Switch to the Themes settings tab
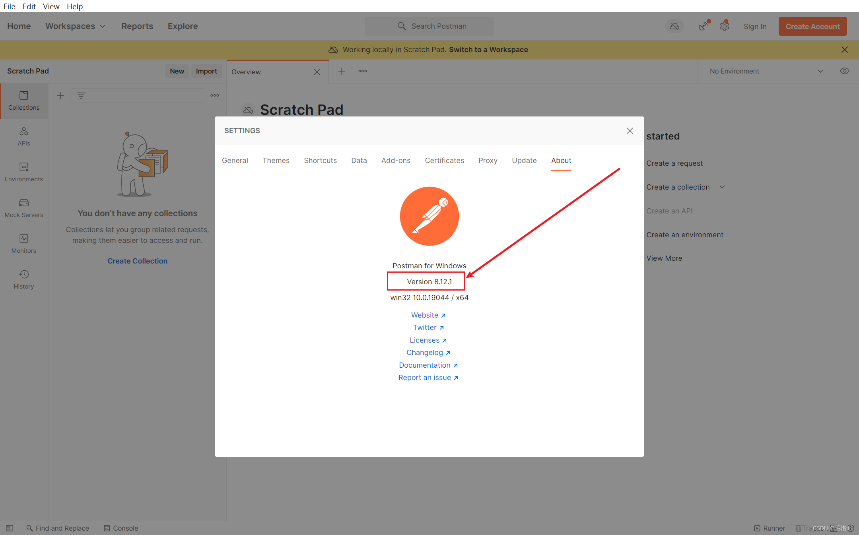The image size is (859, 535). click(x=276, y=160)
